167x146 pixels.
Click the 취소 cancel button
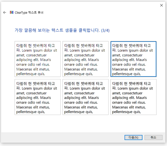pyautogui.click(x=153, y=138)
